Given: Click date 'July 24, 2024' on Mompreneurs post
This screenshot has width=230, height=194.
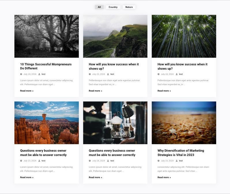Looking at the screenshot, I should coord(30,74).
